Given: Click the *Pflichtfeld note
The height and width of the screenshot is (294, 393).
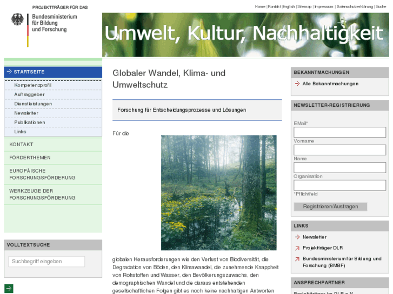Looking at the screenshot, I should [305, 194].
